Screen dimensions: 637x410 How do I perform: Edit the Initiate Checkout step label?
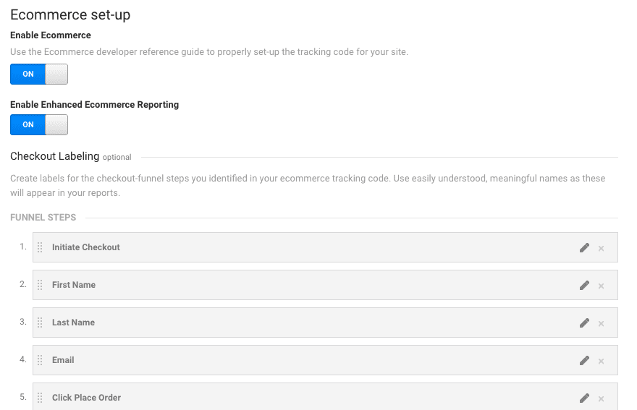click(x=584, y=247)
